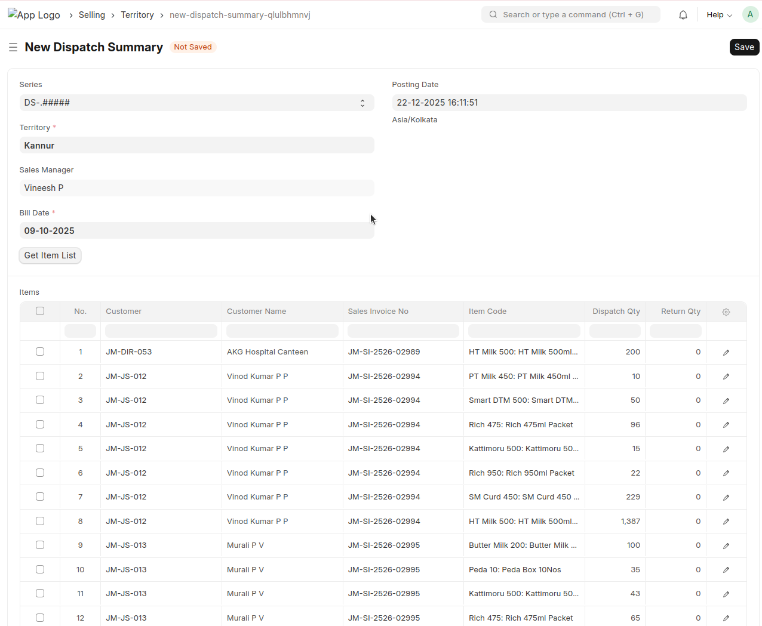Screen dimensions: 762x626
Task: Select the checkbox for AKG Hospital Canteen row
Action: [x=40, y=351]
